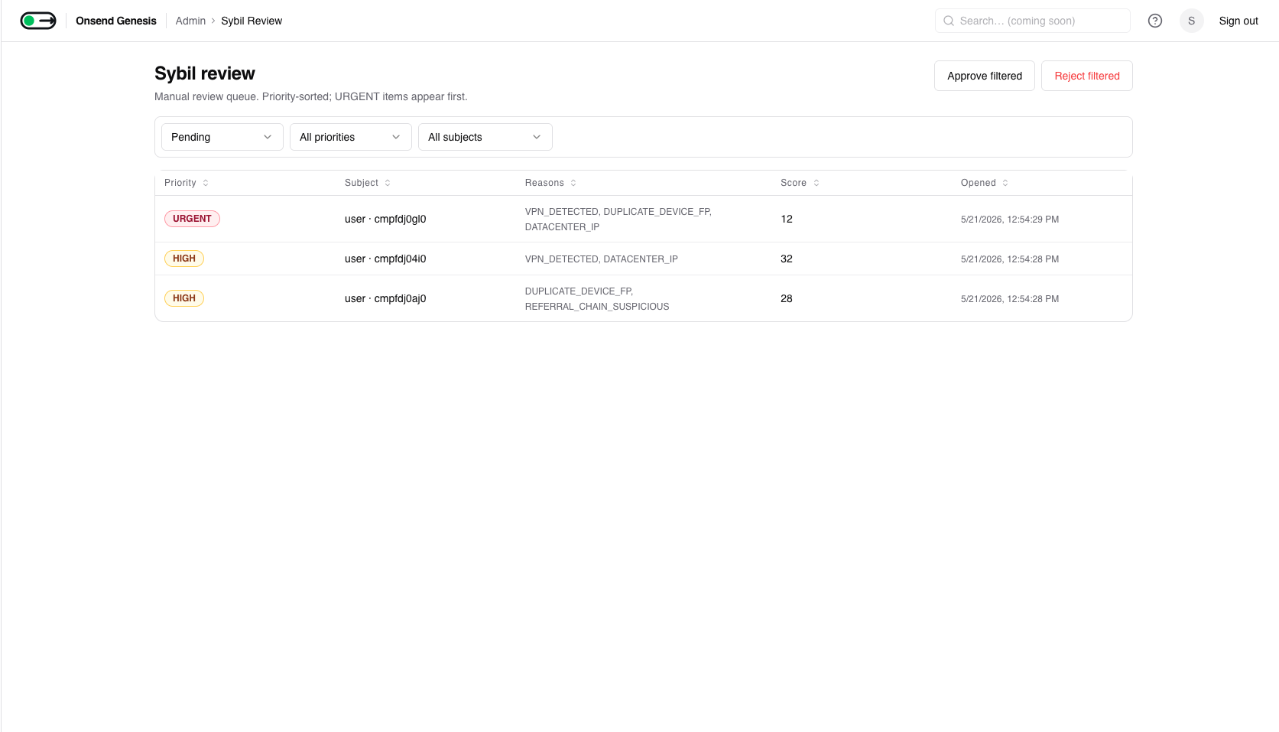The height and width of the screenshot is (732, 1279).
Task: Open the user avatar labeled S
Action: click(x=1191, y=21)
